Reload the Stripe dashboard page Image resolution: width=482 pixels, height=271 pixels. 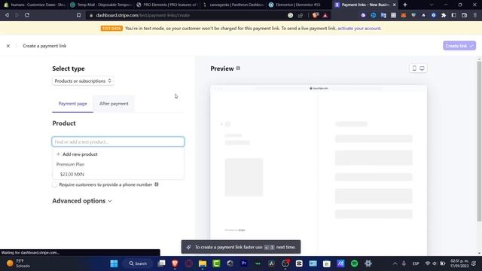tap(27, 15)
